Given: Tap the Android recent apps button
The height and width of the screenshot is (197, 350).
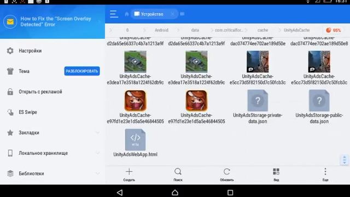Looking at the screenshot, I should click(230, 192).
